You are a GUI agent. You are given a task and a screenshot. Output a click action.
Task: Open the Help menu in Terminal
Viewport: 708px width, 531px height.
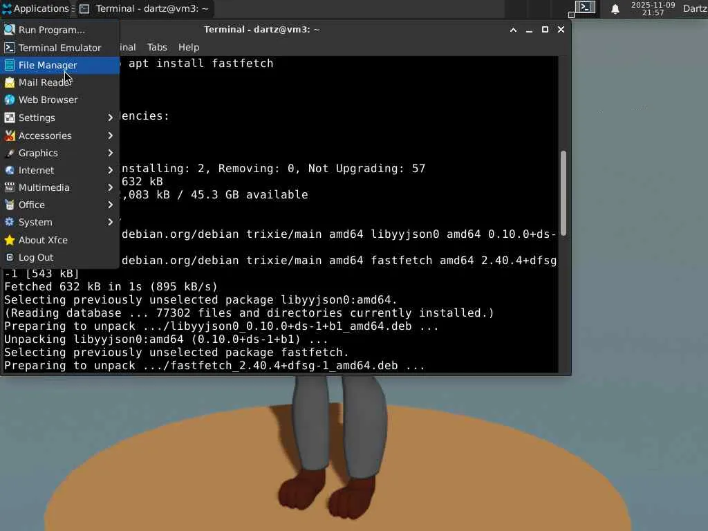coord(189,47)
